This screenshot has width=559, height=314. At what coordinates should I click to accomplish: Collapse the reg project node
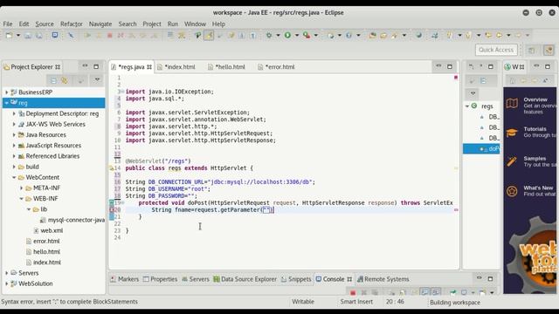(6, 103)
